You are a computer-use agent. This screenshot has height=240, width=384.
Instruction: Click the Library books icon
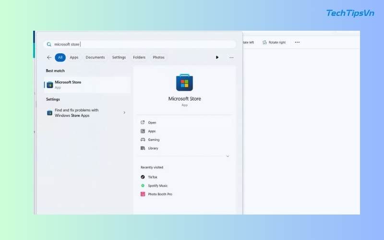(143, 148)
